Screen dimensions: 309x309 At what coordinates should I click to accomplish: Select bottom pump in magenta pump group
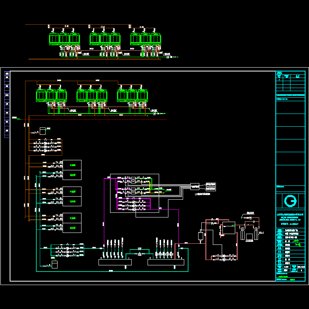[134, 209]
